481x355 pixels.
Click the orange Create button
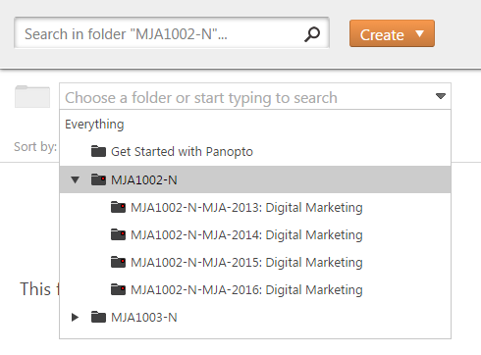pyautogui.click(x=392, y=33)
